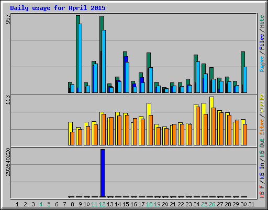Click day 30 on the x-axis
This screenshot has width=268, height=210.
[243, 204]
